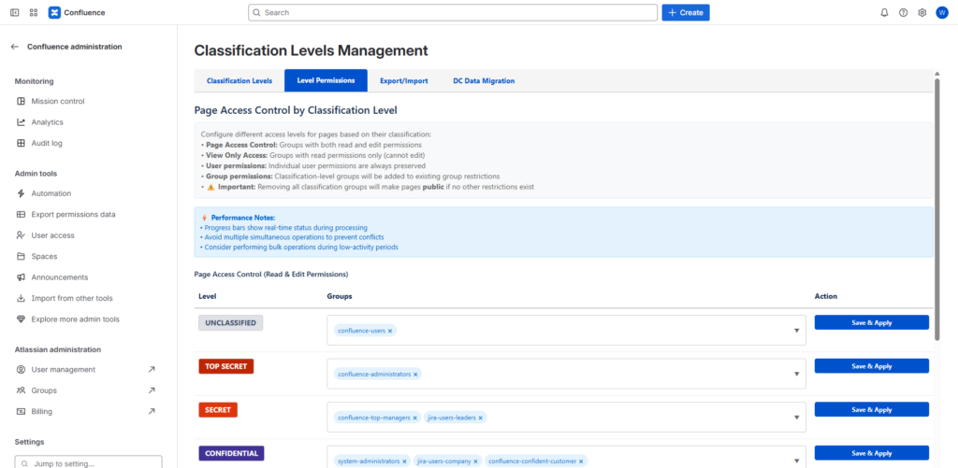Click the top Search input field
Viewport: 958px width, 468px height.
(x=453, y=13)
